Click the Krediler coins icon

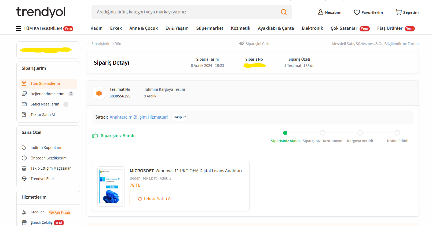click(x=24, y=212)
